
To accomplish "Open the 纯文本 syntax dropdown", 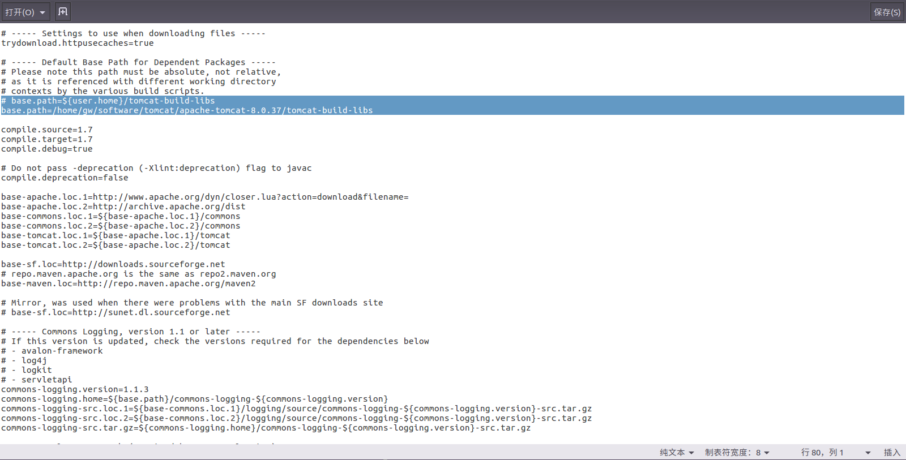I will point(677,453).
